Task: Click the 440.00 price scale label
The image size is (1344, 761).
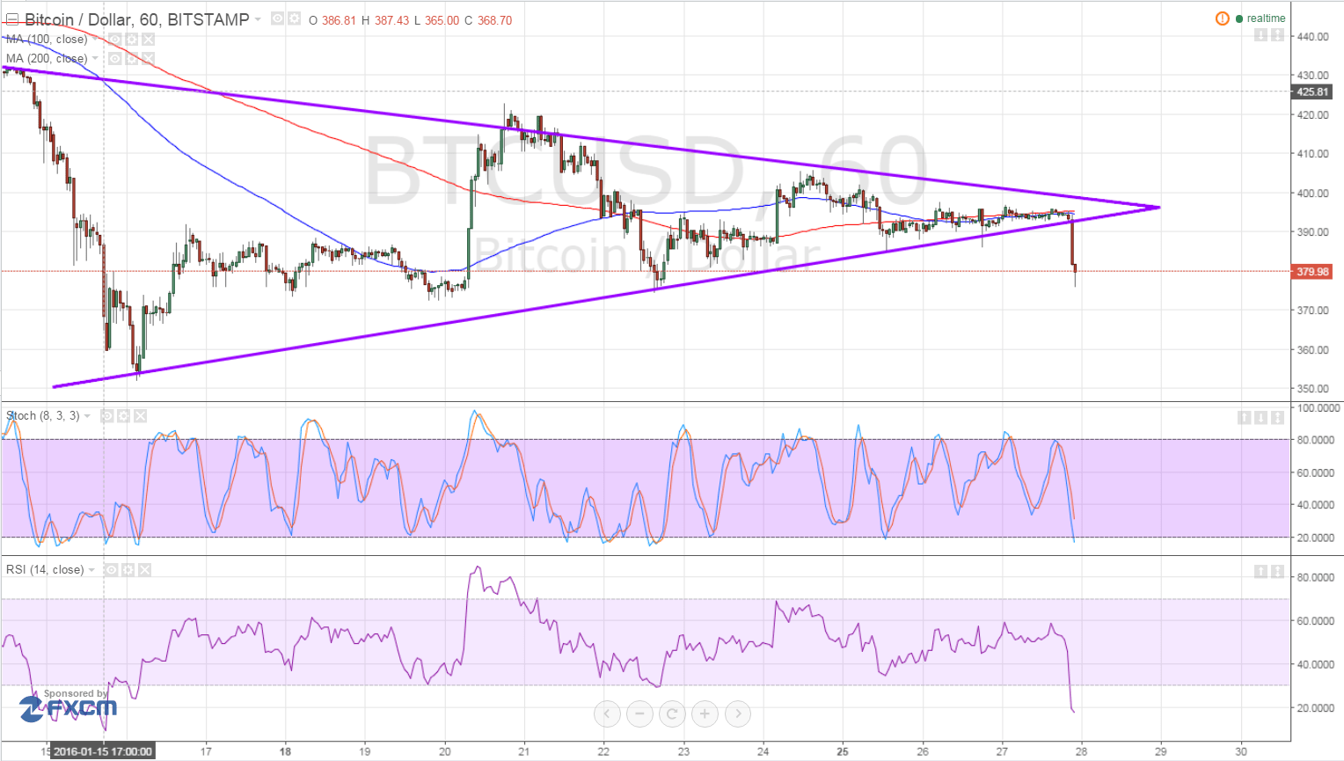Action: [1312, 36]
